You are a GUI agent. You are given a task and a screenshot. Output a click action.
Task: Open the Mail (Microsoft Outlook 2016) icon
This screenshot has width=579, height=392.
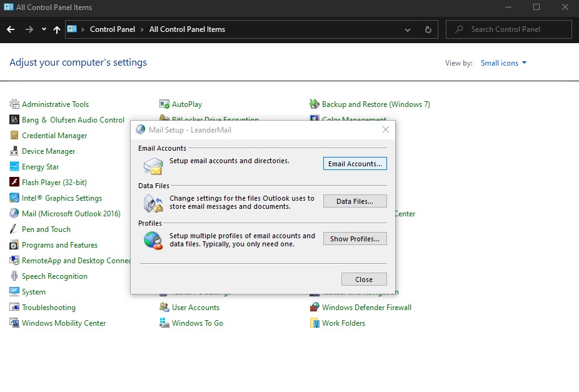pyautogui.click(x=14, y=213)
